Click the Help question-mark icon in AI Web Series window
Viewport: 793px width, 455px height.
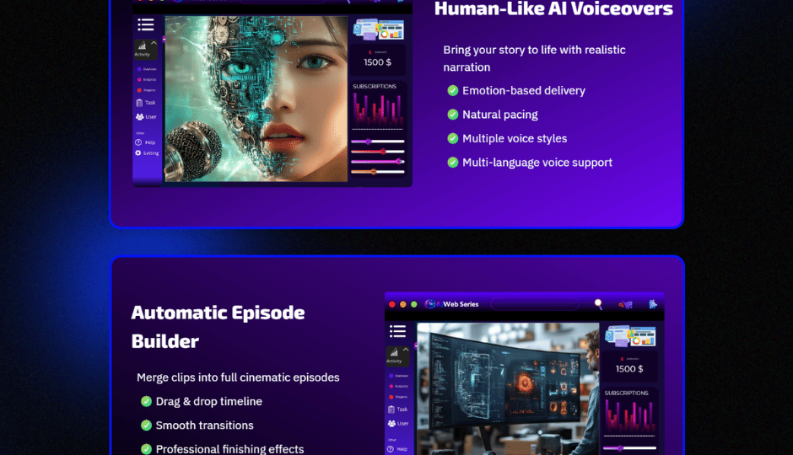(391, 449)
